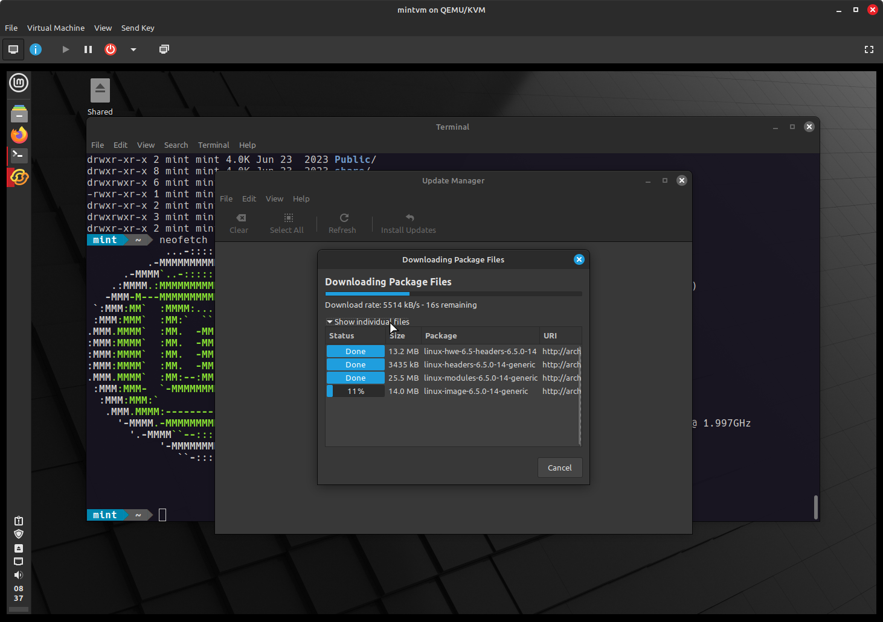Screen dimensions: 883x622
Task: Open the Virtual Machine menu
Action: tap(56, 28)
